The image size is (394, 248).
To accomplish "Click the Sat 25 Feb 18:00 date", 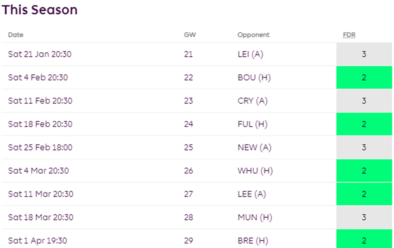I will pyautogui.click(x=40, y=147).
